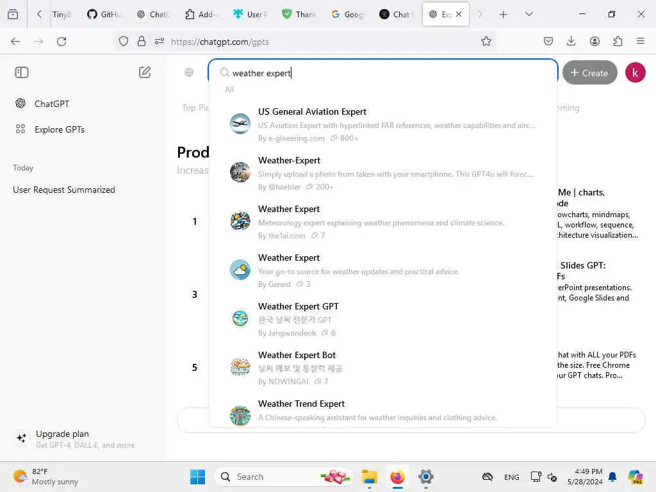Click the Firefox taskbar icon

(397, 477)
